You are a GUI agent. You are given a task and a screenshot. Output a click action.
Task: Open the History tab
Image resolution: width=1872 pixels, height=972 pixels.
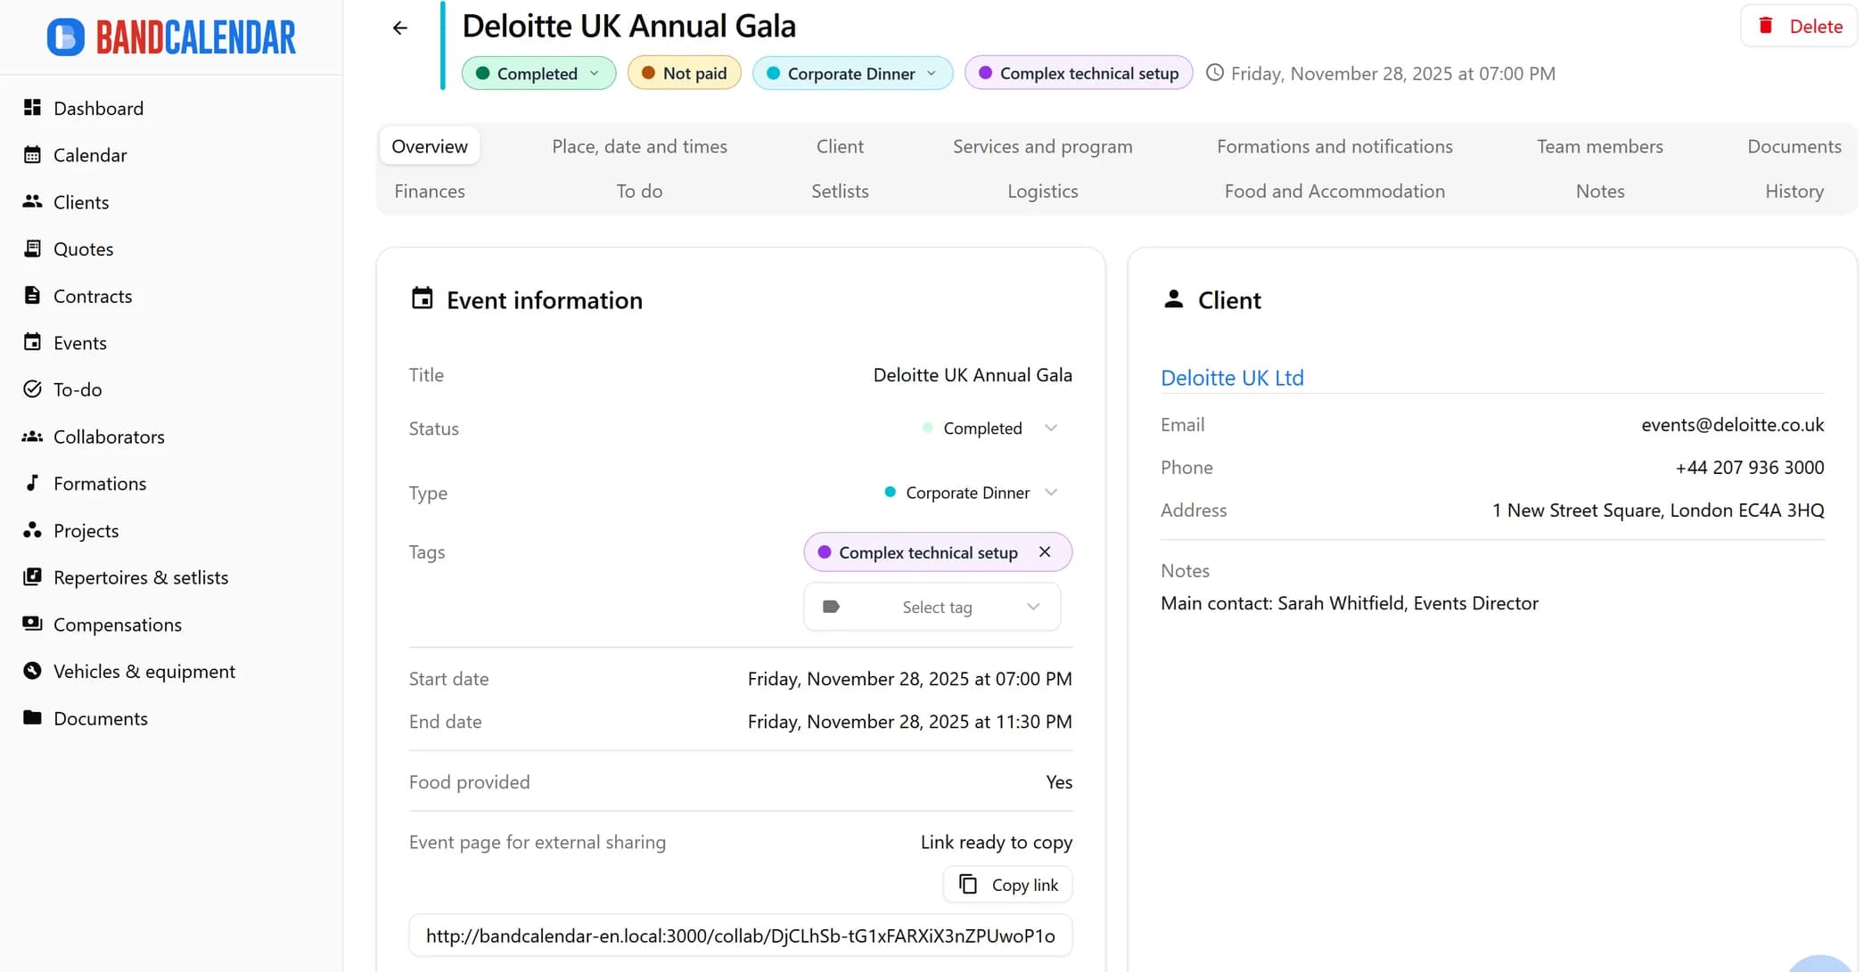click(x=1794, y=191)
